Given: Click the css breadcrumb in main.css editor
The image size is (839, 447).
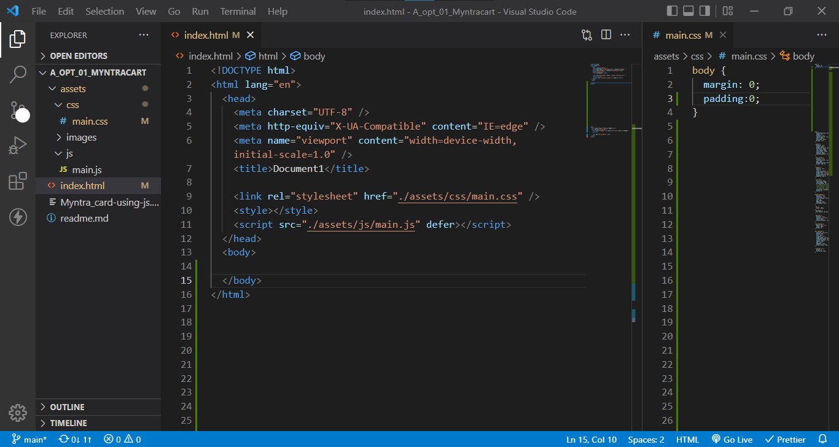Looking at the screenshot, I should [697, 56].
